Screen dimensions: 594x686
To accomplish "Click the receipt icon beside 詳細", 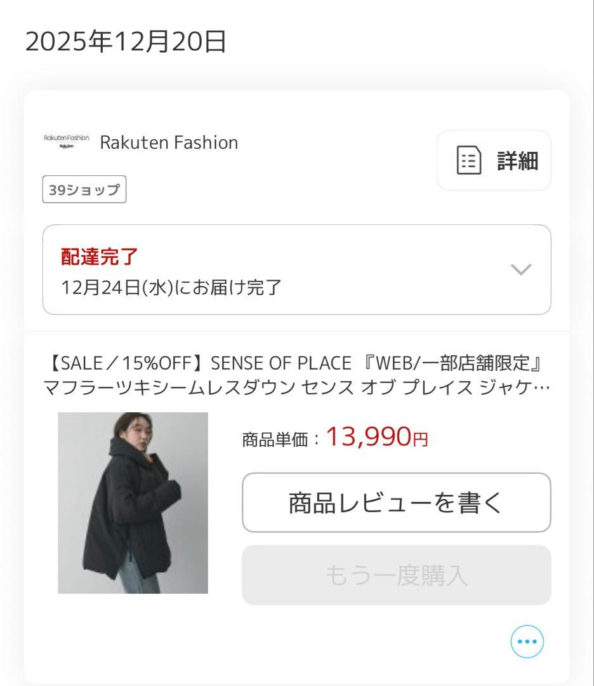I will (469, 161).
